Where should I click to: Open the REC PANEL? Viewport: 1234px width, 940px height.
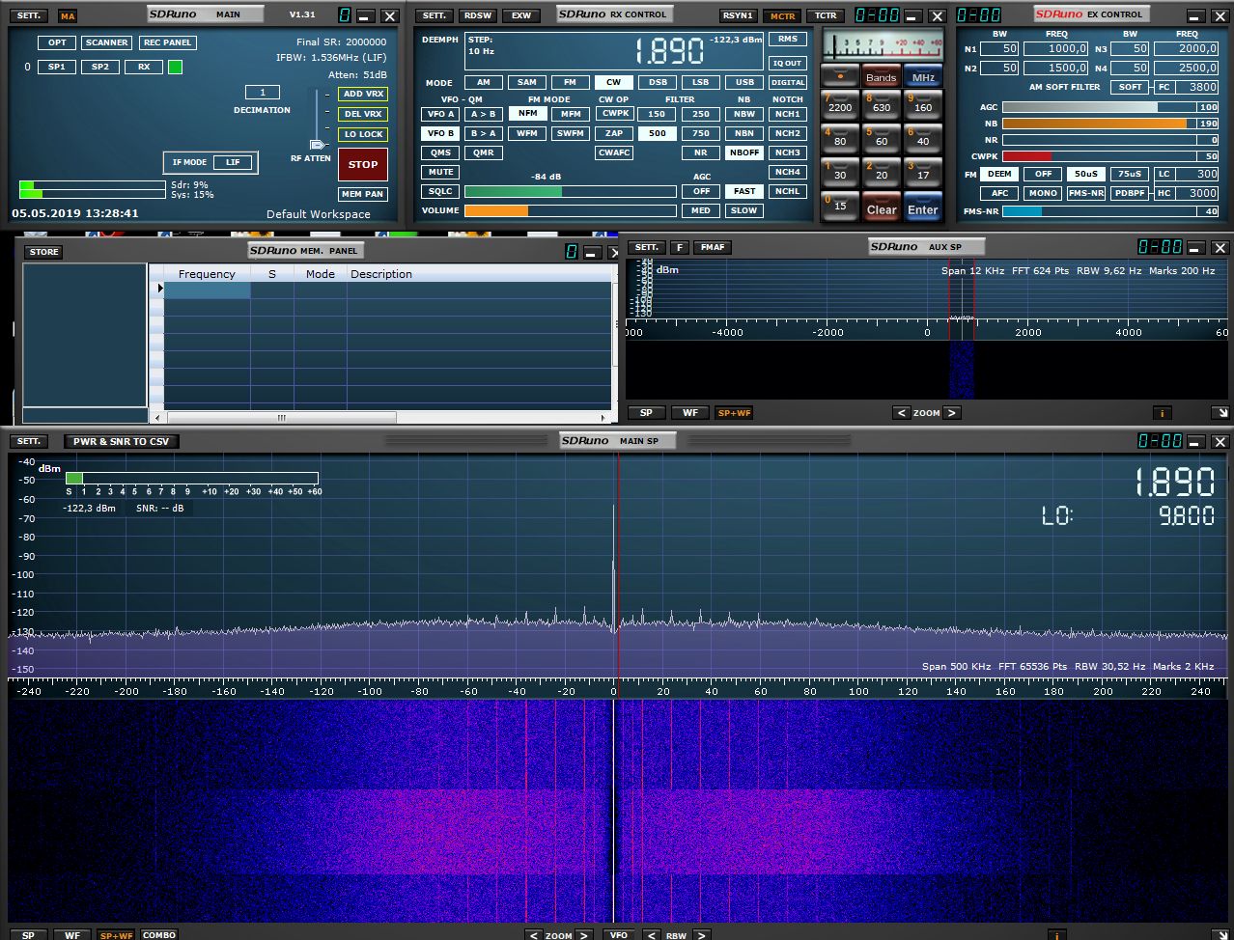coord(167,42)
